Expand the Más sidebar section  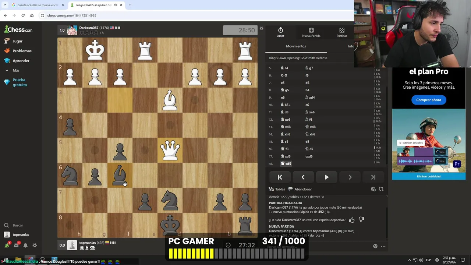pyautogui.click(x=12, y=70)
